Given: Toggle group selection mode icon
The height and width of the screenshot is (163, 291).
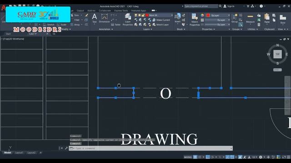Looking at the screenshot, I should [241, 24].
